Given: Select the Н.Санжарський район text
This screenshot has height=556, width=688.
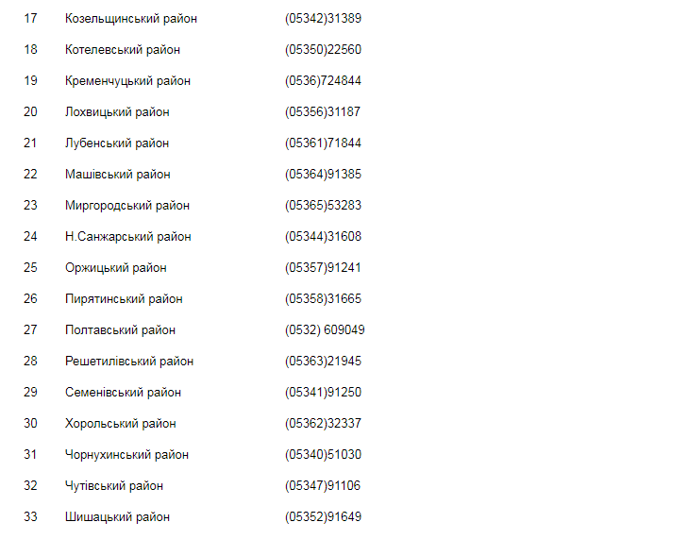Looking at the screenshot, I should 128,237.
